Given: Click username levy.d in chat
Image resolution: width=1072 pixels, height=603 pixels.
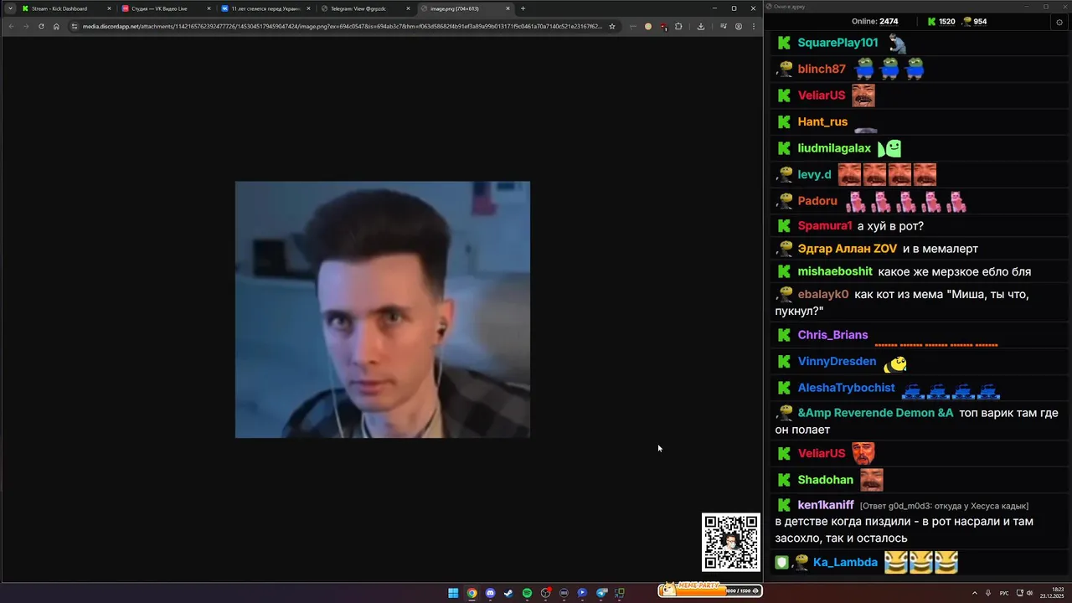Looking at the screenshot, I should 814,174.
